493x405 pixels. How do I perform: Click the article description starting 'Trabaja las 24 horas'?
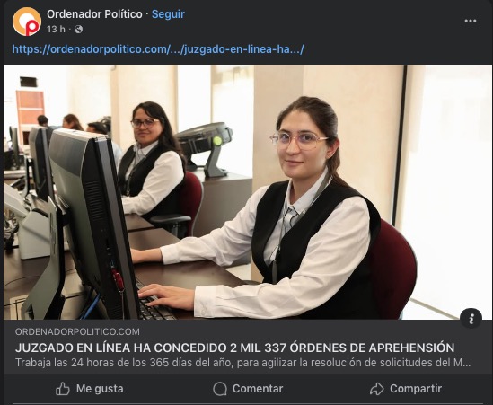point(242,363)
